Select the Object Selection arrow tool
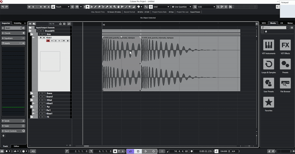The image size is (295, 154). point(87,7)
